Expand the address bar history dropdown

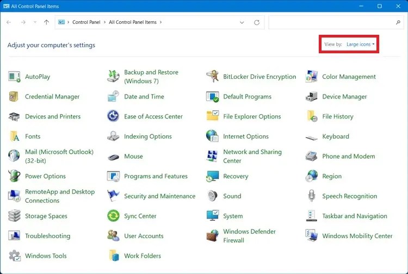(242, 22)
